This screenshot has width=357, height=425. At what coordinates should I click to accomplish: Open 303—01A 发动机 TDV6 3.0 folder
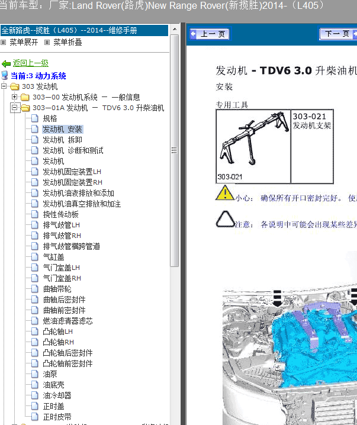(x=98, y=108)
